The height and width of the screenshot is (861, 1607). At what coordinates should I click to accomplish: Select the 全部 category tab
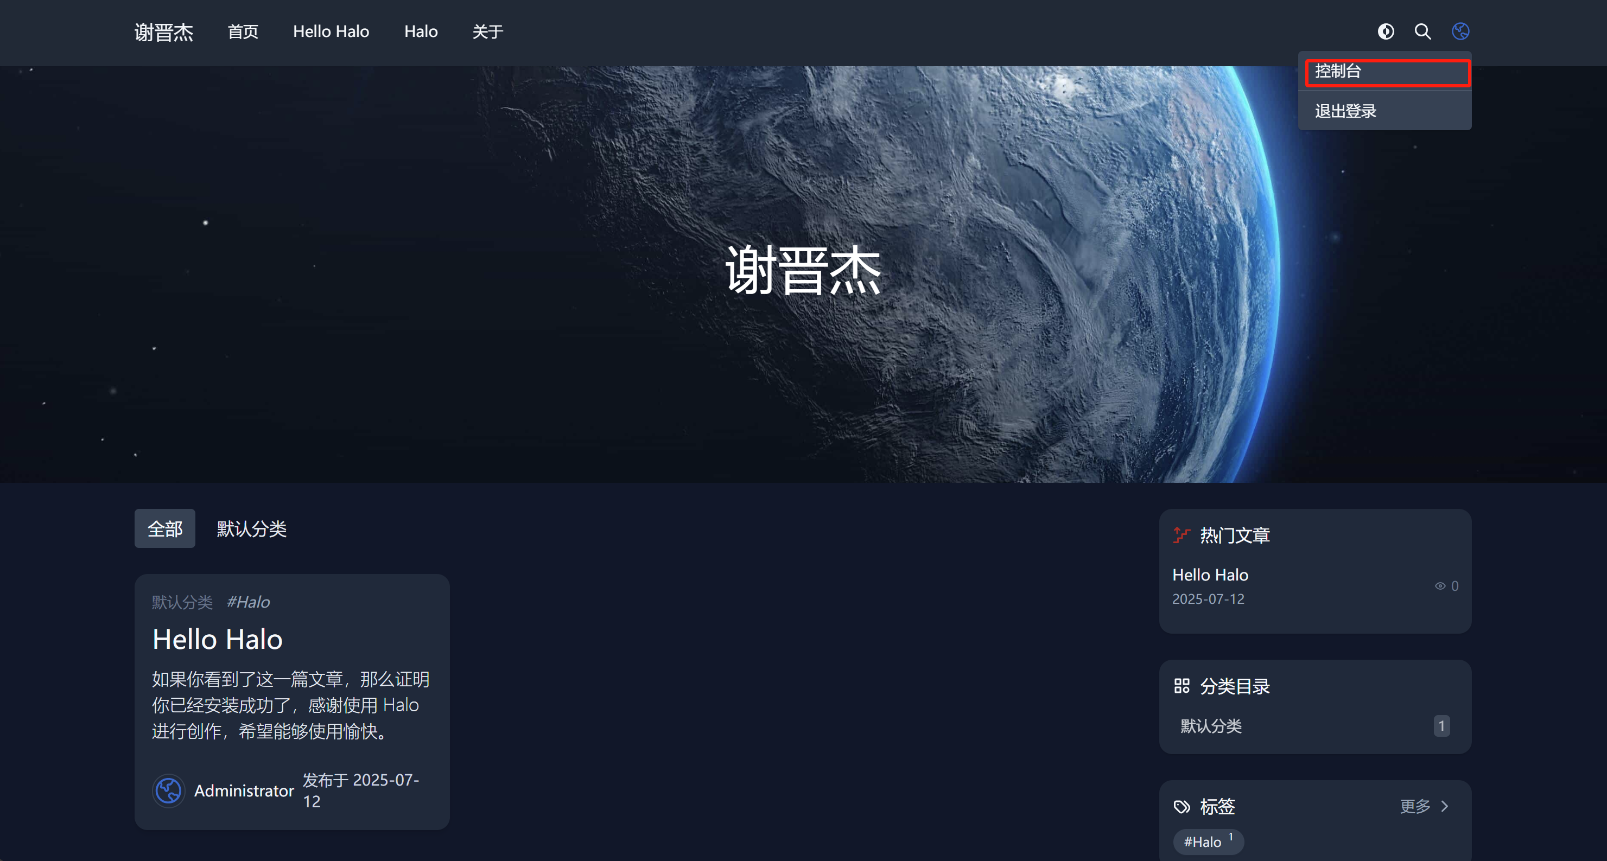[x=164, y=528]
